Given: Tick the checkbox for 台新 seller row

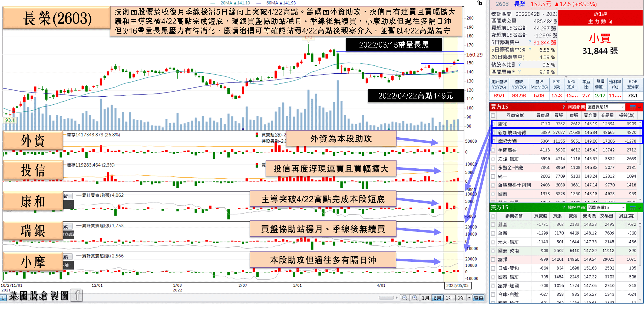Looking at the screenshot, I should (x=494, y=233).
